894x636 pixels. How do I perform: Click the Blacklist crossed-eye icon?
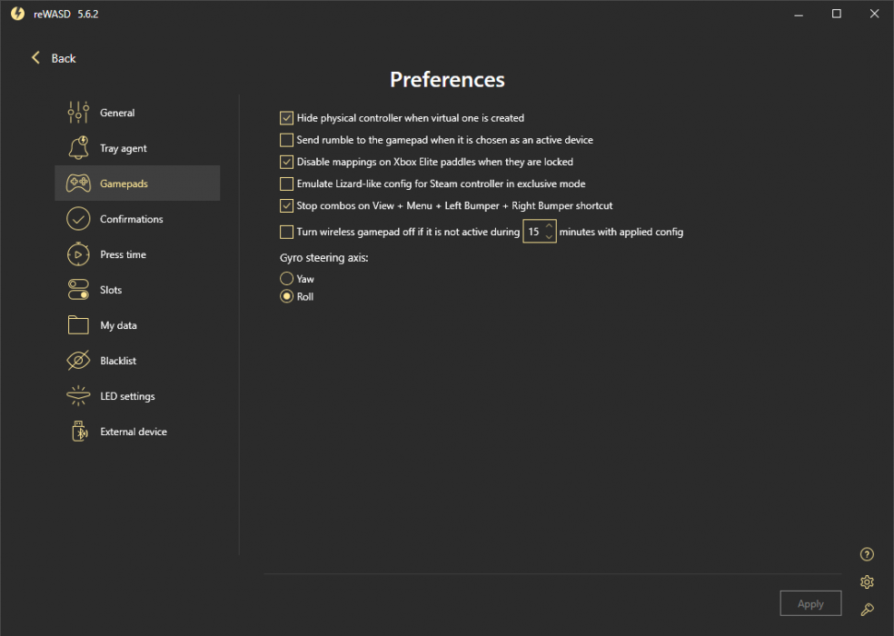79,361
